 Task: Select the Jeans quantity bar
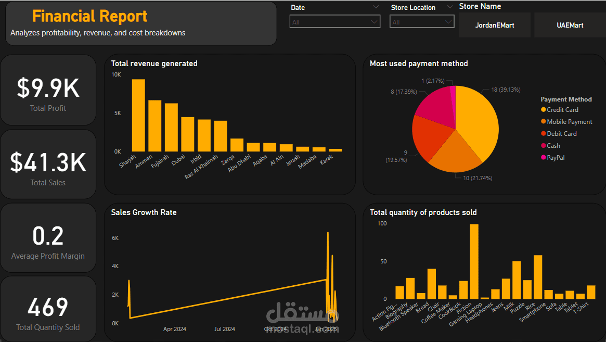(x=506, y=289)
